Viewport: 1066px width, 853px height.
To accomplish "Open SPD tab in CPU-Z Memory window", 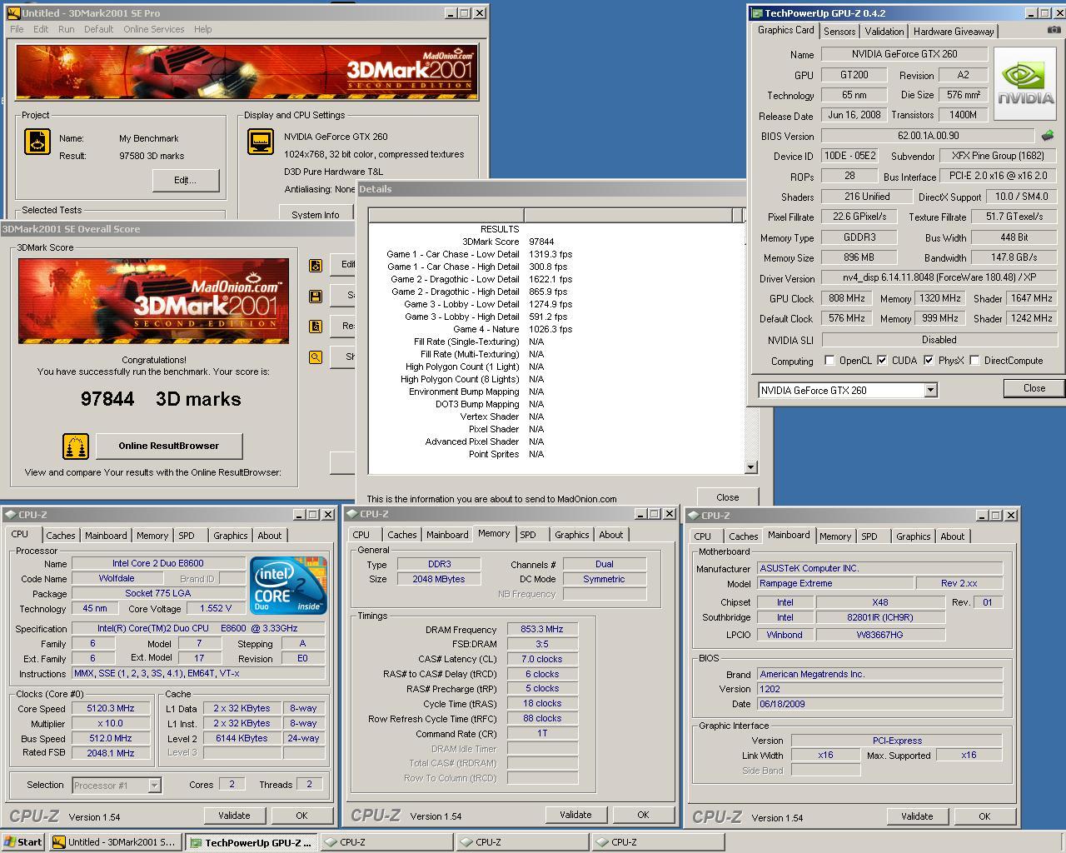I will click(528, 535).
